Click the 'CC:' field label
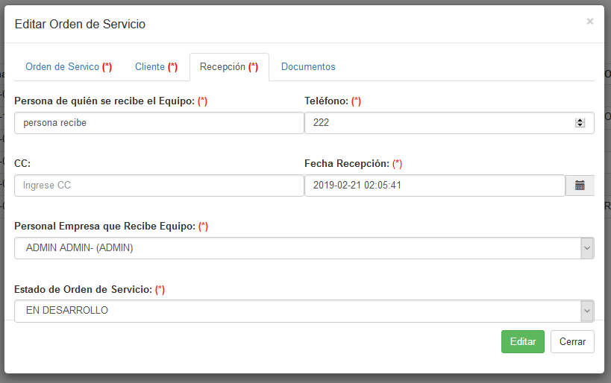The width and height of the screenshot is (611, 383). coord(22,164)
